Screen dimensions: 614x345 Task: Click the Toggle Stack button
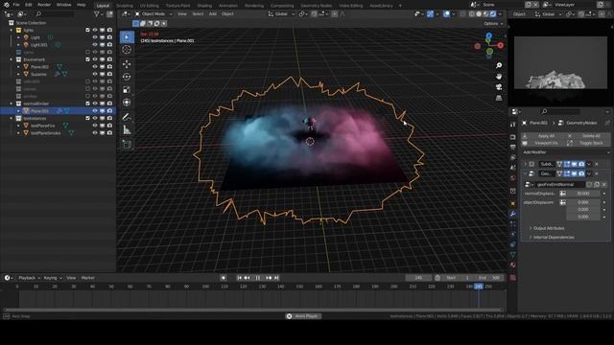click(588, 143)
